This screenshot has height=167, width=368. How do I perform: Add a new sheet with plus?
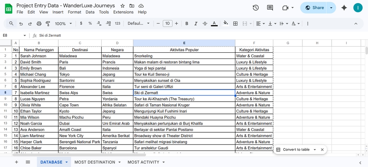click(x=16, y=162)
